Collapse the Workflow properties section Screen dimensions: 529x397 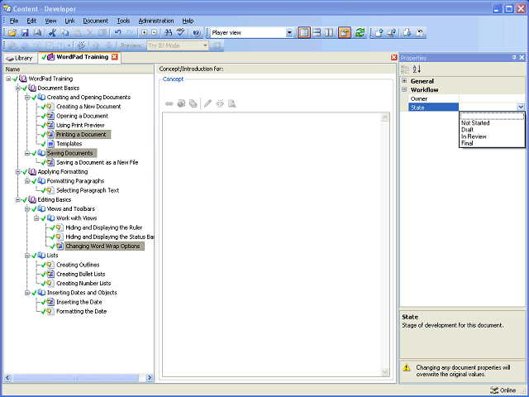click(x=404, y=89)
